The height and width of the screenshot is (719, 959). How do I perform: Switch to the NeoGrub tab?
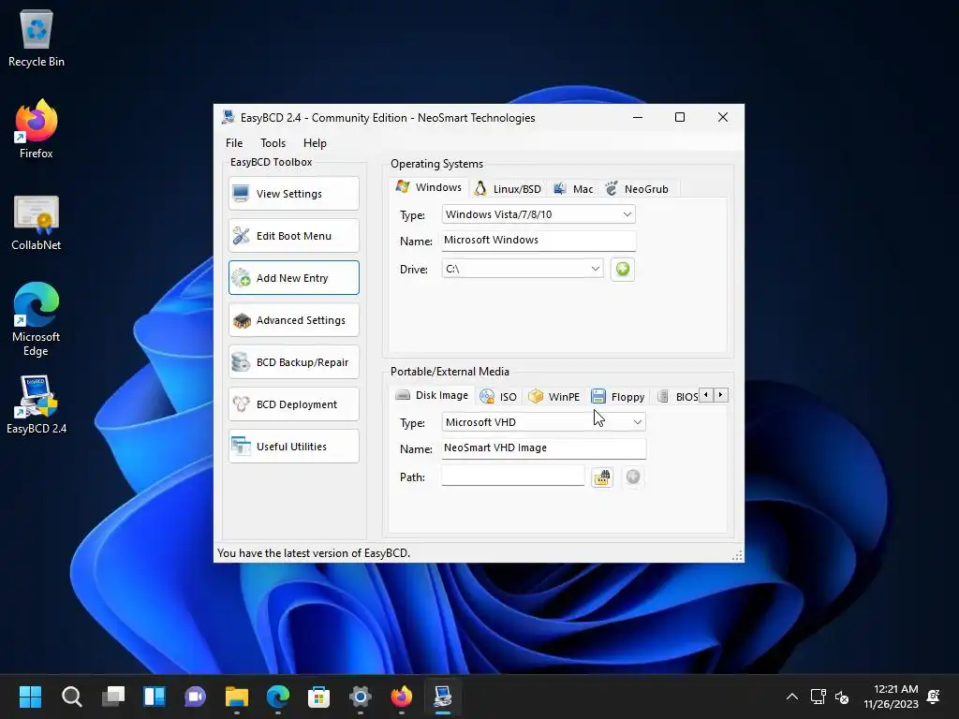638,189
